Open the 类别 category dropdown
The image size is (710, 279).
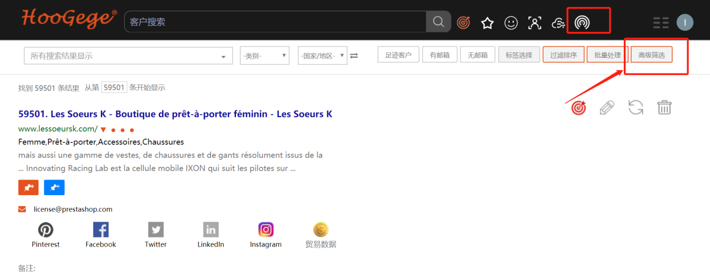(x=264, y=56)
